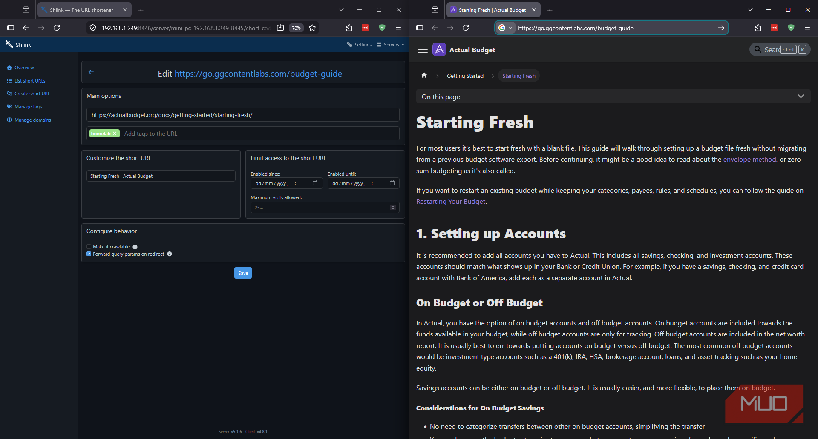Image resolution: width=818 pixels, height=439 pixels.
Task: Open the Actual Budget docs search
Action: pos(780,50)
